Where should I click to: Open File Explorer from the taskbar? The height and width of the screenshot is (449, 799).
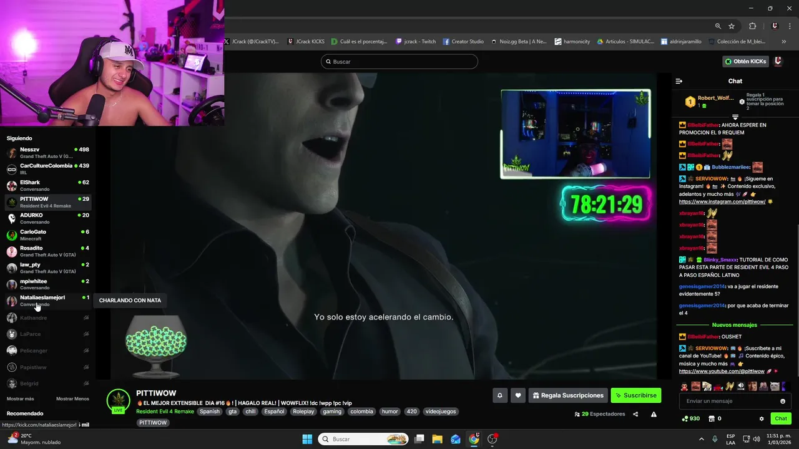[x=437, y=439]
